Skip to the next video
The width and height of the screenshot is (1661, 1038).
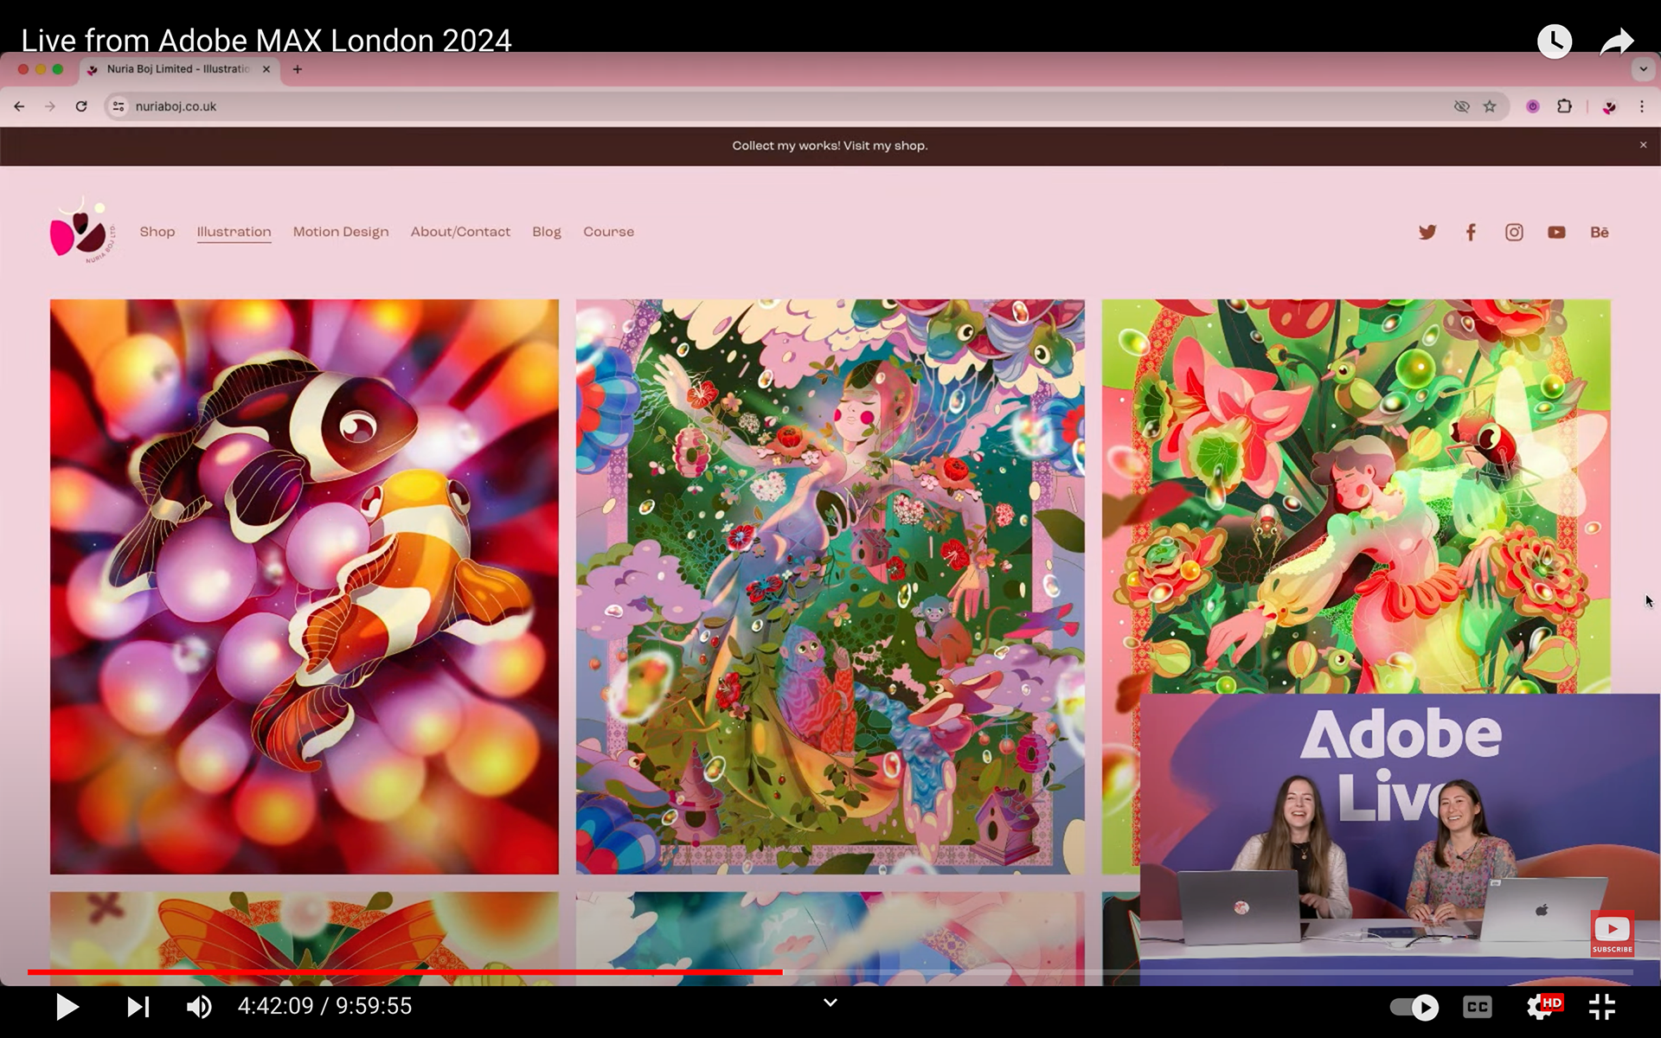coord(138,1007)
